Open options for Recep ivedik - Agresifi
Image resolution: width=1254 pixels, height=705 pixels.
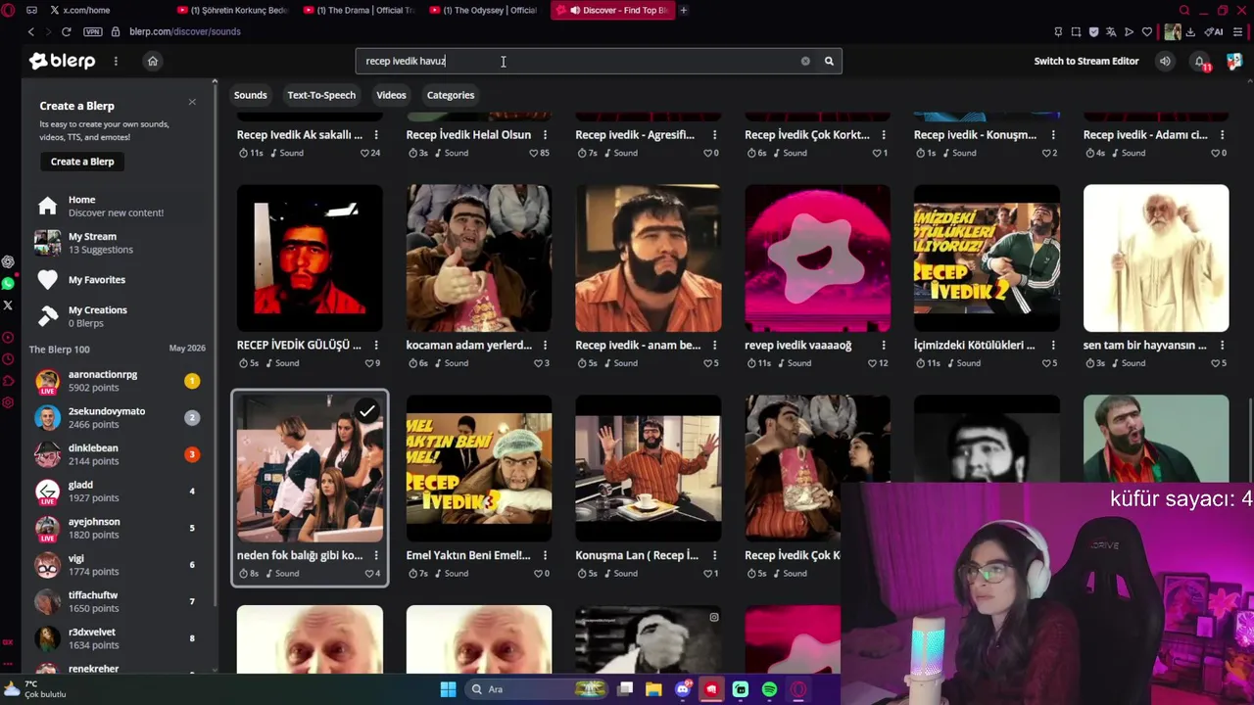pos(714,135)
